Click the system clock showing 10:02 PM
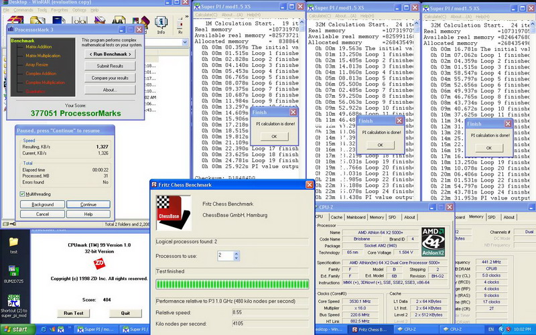This screenshot has width=536, height=335. click(x=522, y=330)
